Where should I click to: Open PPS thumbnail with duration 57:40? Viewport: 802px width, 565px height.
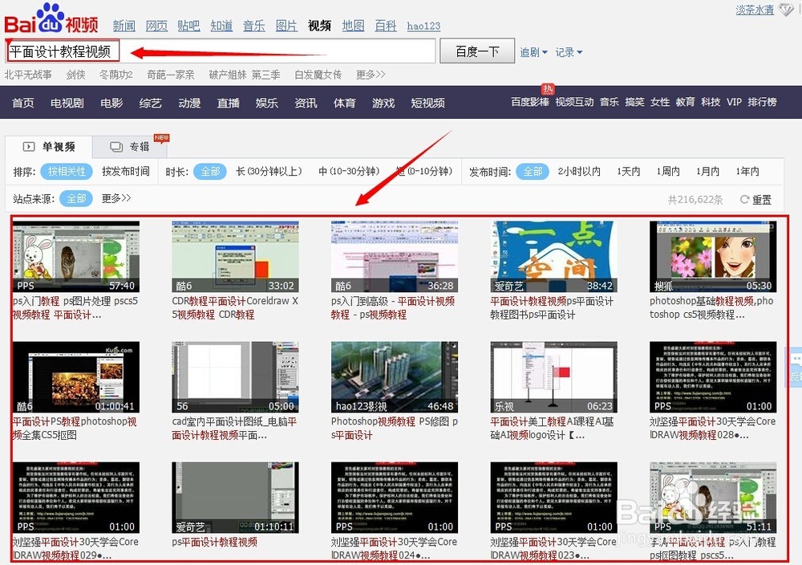(x=76, y=257)
